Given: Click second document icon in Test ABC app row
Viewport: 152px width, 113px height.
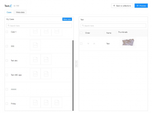Looking at the screenshot, I should coord(46,74).
